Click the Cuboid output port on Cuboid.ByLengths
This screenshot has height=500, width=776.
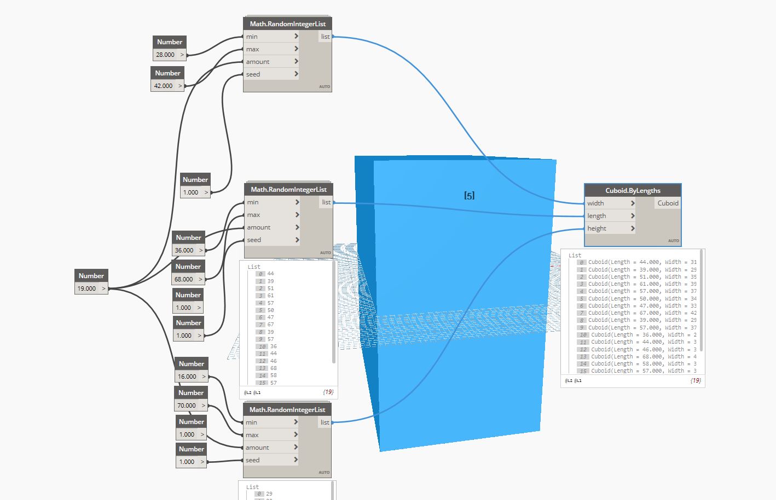(668, 203)
